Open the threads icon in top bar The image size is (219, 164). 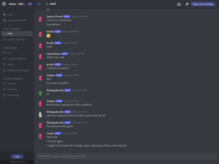178,4
